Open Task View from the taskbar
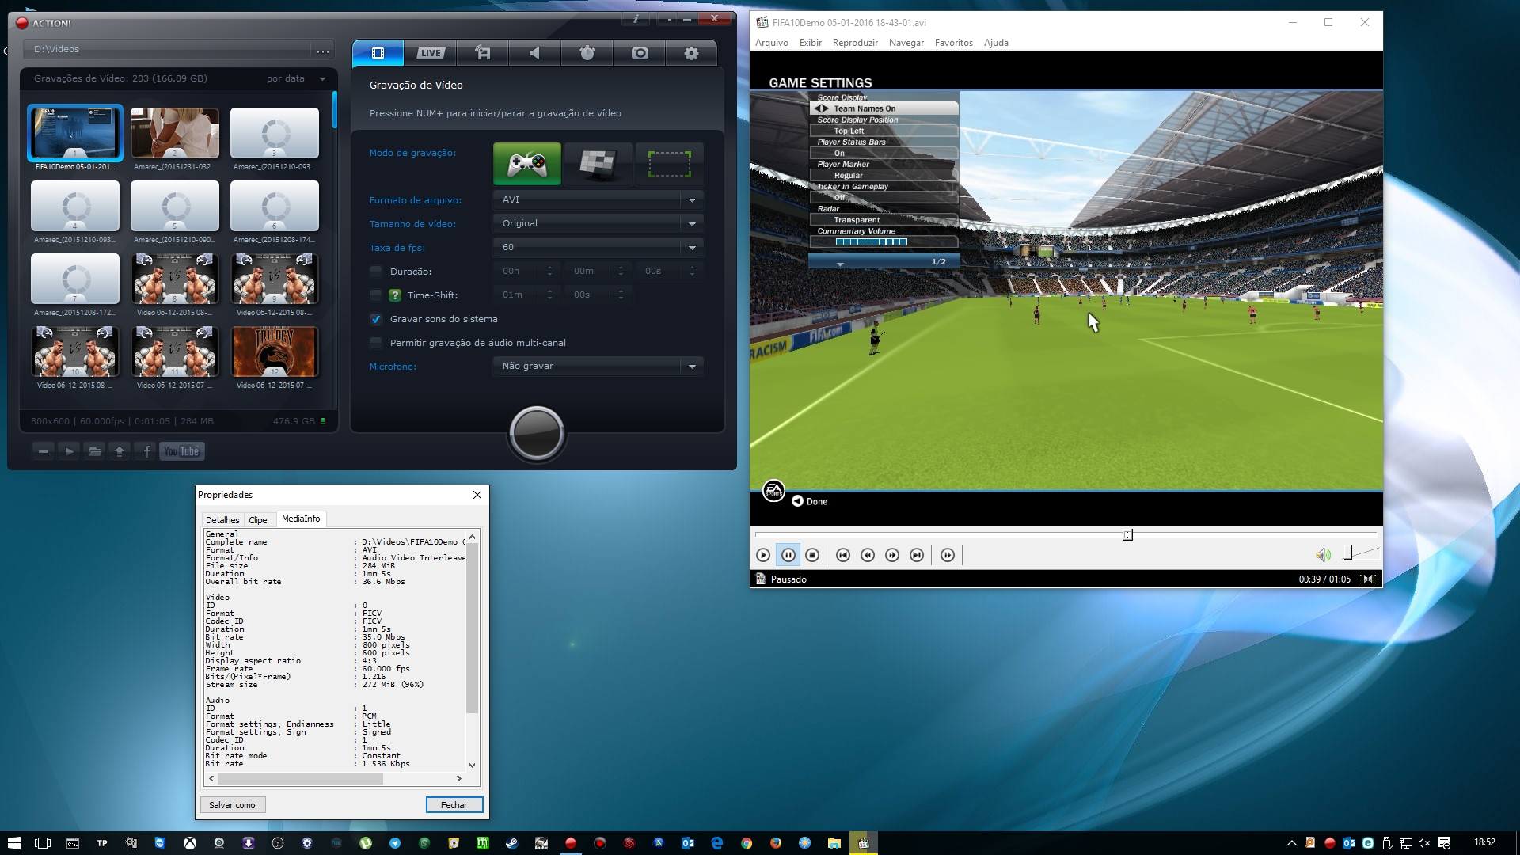The width and height of the screenshot is (1520, 855). pyautogui.click(x=43, y=843)
